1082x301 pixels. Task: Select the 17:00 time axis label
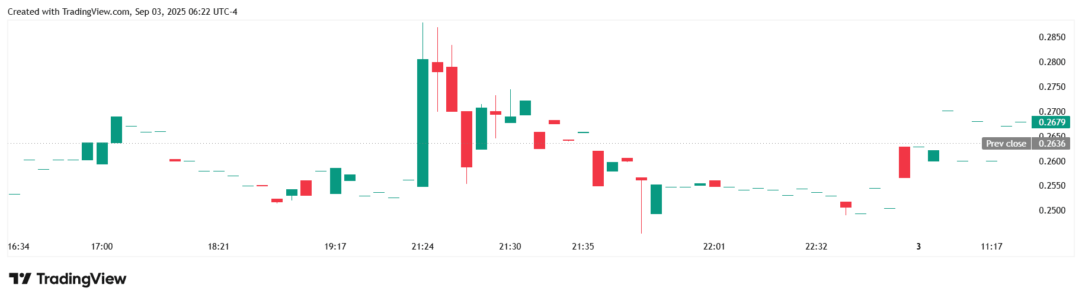coord(102,247)
